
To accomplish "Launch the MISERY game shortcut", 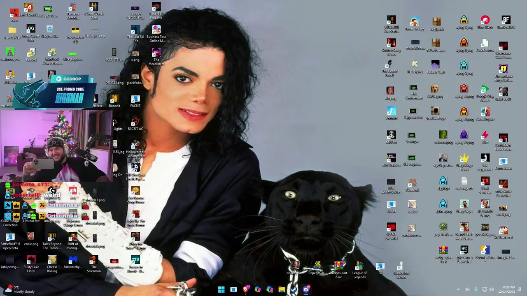I will pyautogui.click(x=391, y=137).
